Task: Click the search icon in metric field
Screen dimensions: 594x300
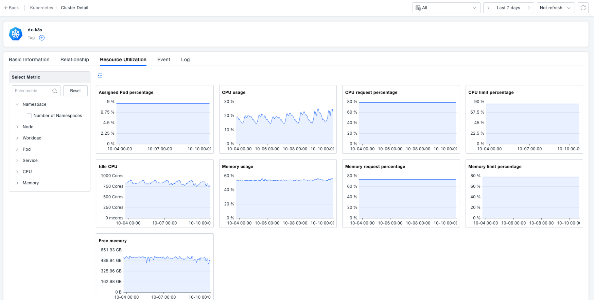Action: 55,91
